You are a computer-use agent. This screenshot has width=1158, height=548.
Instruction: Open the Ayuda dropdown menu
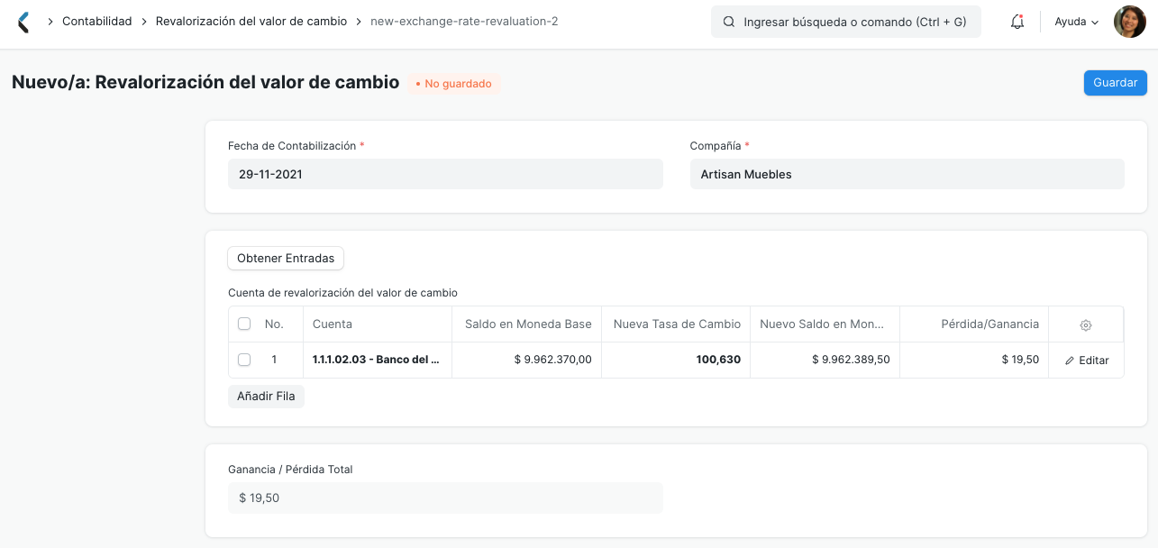1075,21
